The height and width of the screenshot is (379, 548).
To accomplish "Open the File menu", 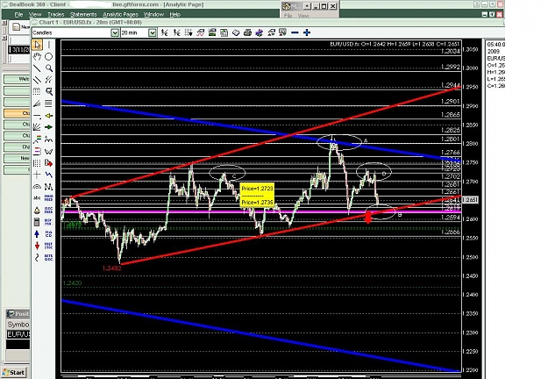I will pyautogui.click(x=18, y=14).
